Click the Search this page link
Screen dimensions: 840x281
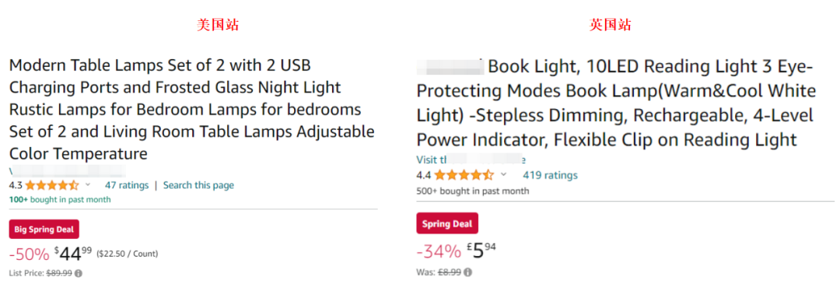(199, 185)
